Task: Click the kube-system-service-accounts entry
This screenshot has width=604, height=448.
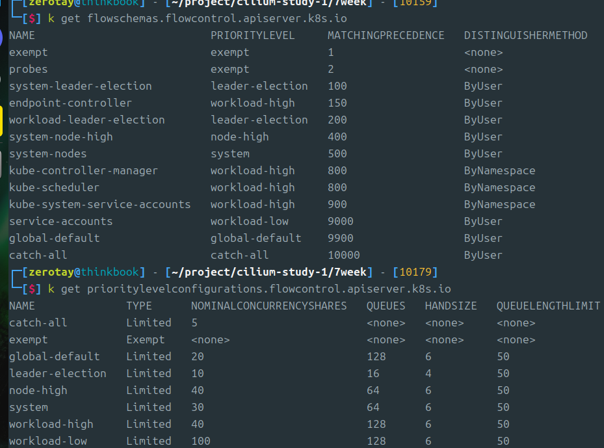Action: point(99,204)
